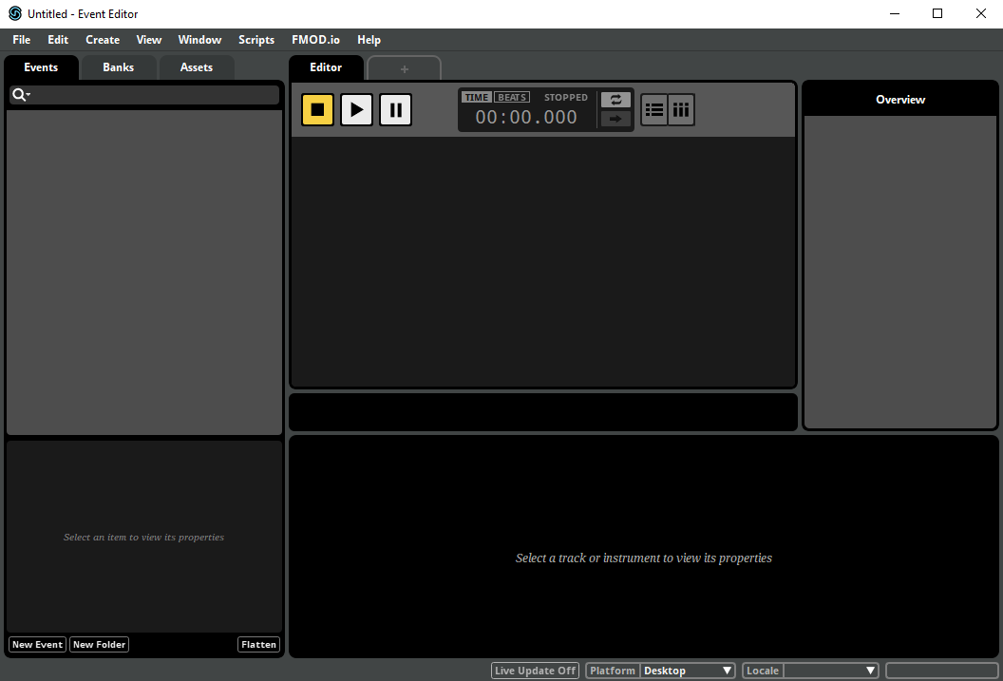
Task: Switch to the Banks tab
Action: point(119,67)
